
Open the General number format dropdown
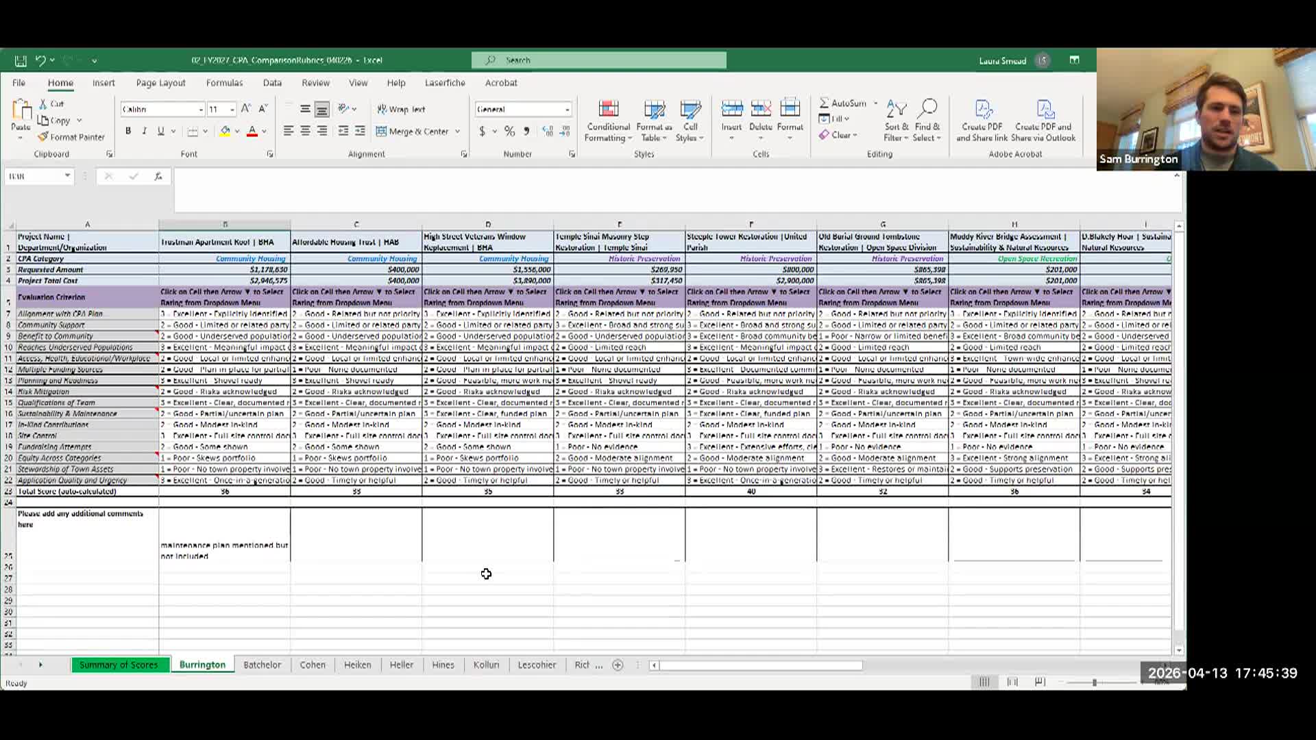pyautogui.click(x=567, y=110)
